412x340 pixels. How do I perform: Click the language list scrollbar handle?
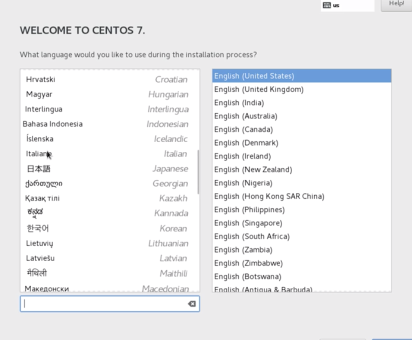click(x=198, y=172)
